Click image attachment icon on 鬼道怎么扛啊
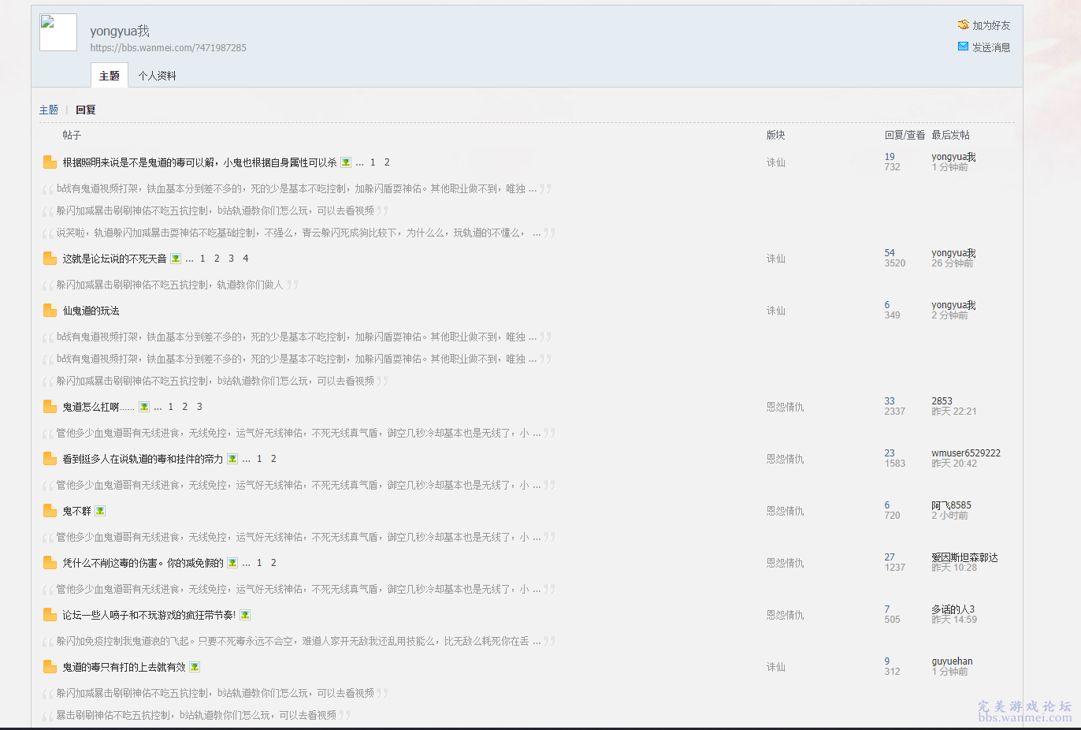 [x=144, y=407]
